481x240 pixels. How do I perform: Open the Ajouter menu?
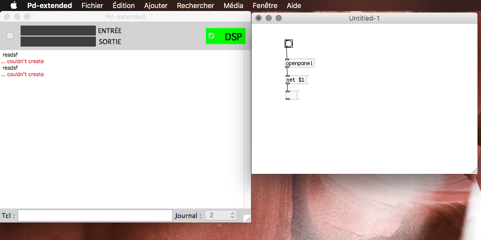tap(156, 5)
